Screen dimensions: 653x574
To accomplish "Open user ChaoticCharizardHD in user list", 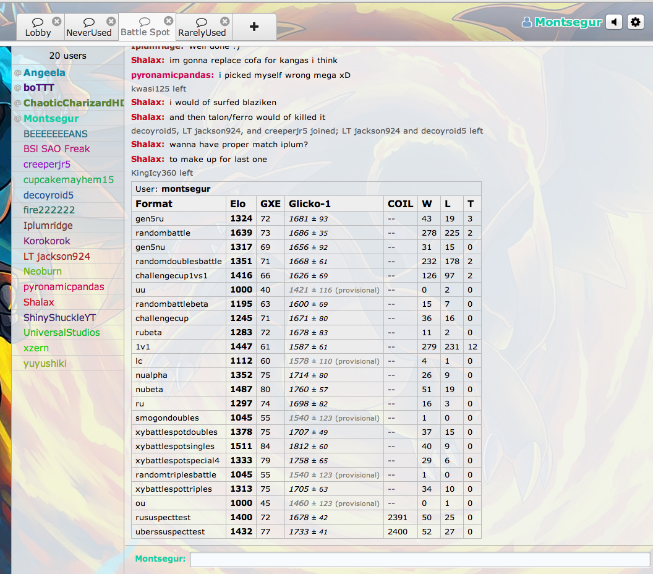I will tap(68, 103).
